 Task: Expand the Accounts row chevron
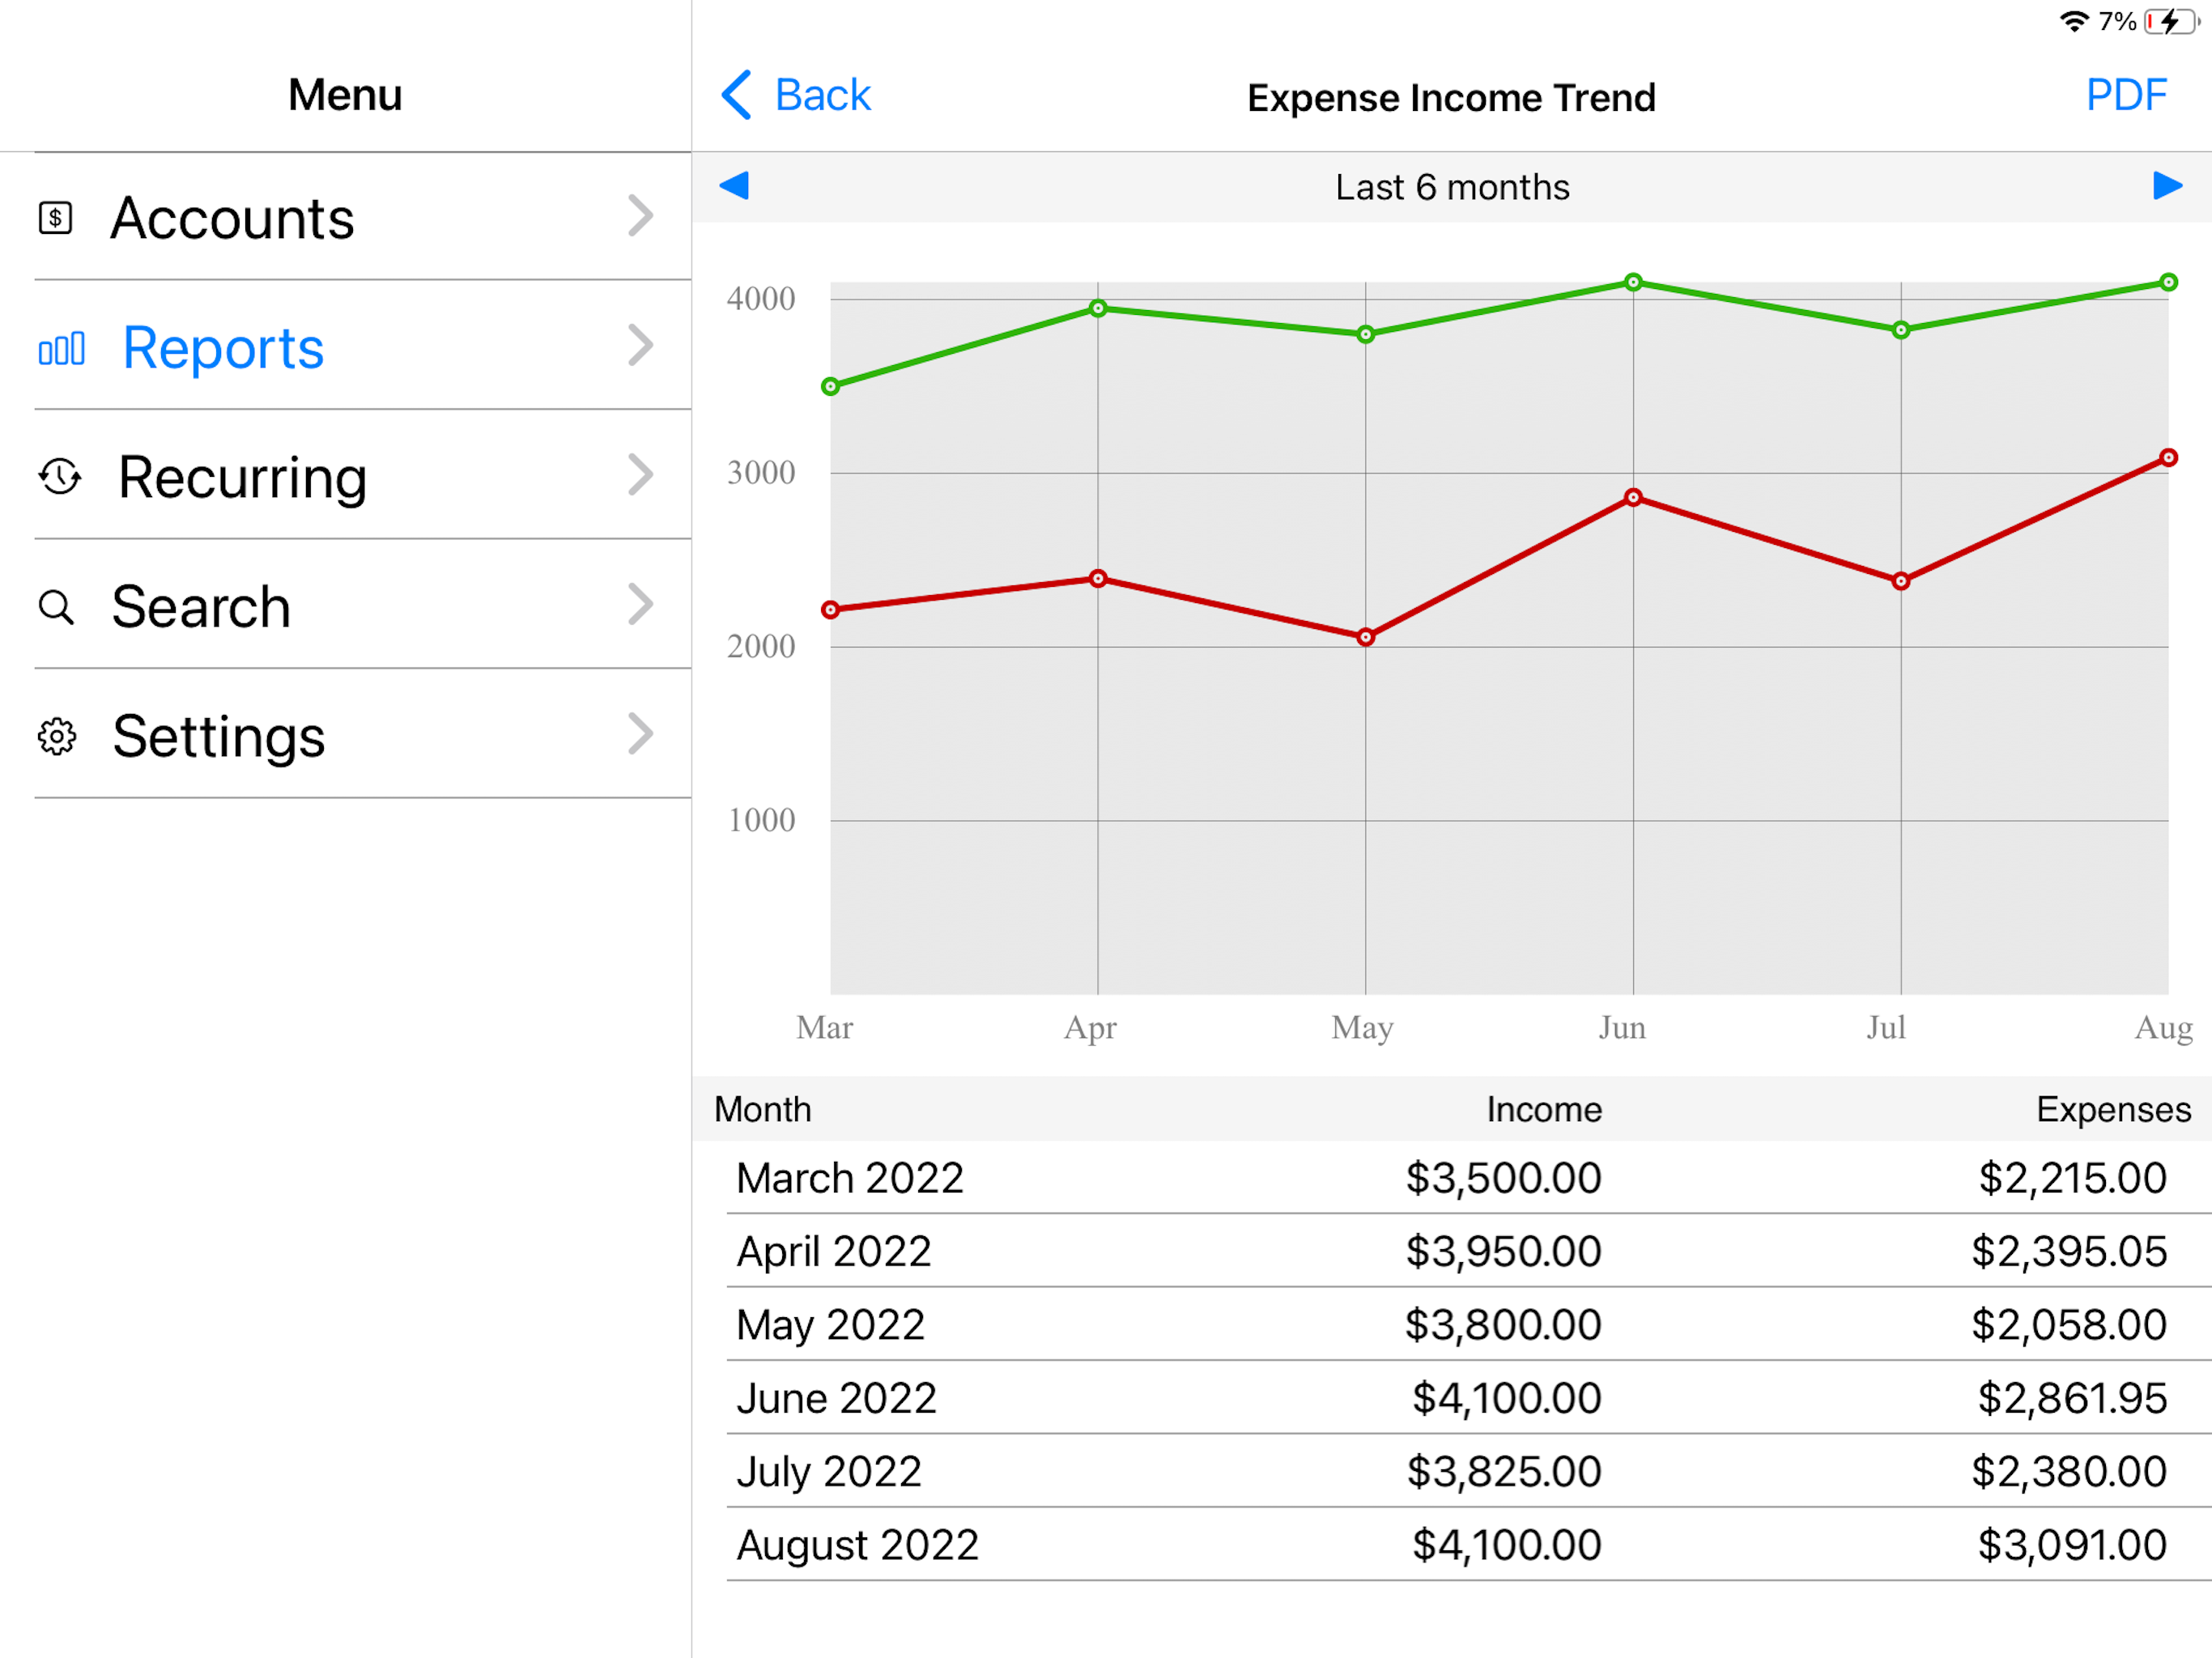point(640,216)
